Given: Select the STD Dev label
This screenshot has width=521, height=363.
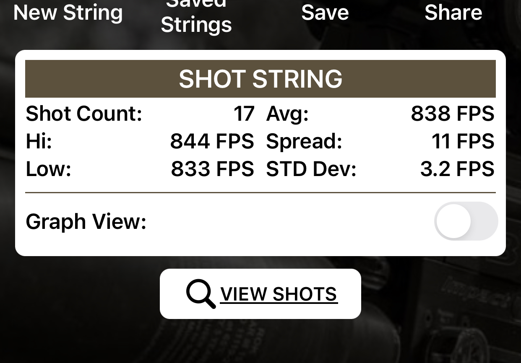Looking at the screenshot, I should coord(311,169).
